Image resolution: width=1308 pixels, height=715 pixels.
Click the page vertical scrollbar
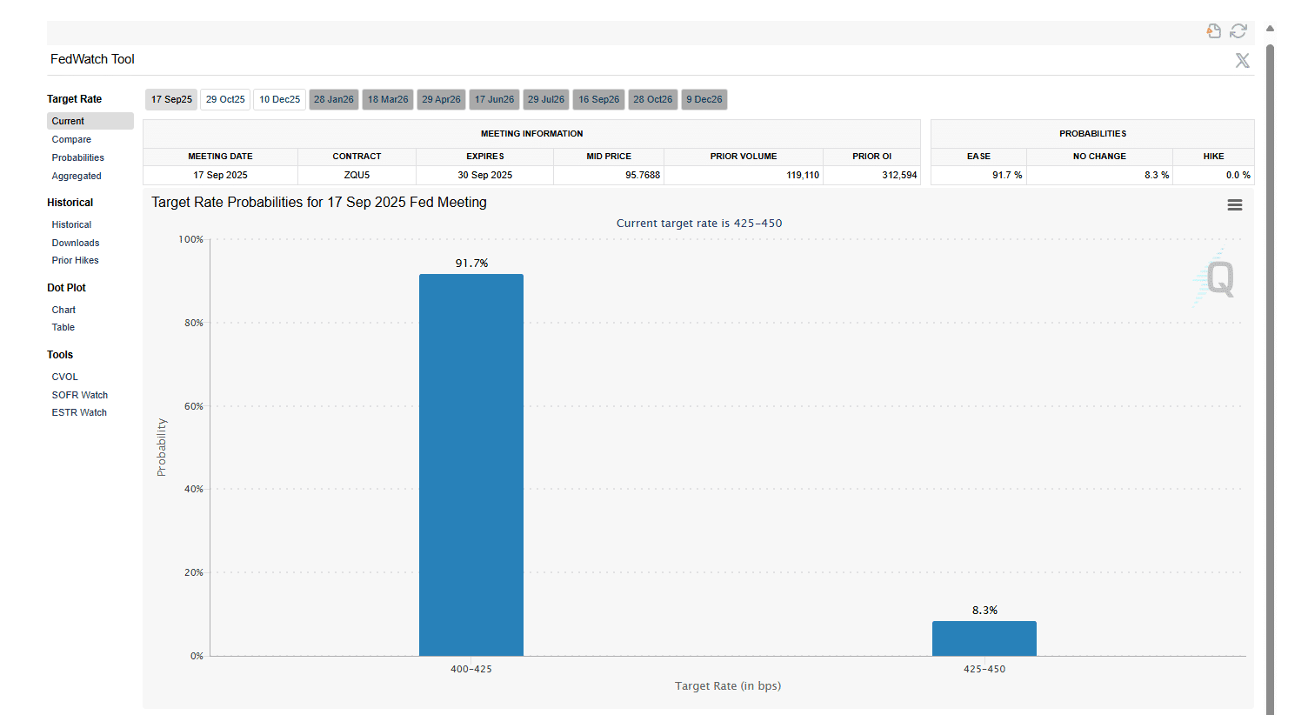(1270, 348)
